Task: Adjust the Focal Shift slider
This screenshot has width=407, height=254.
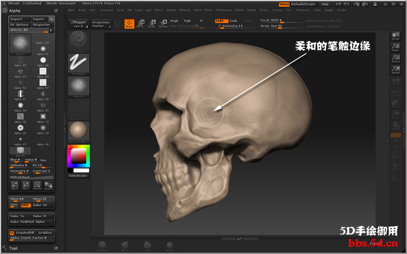Action: point(281,20)
